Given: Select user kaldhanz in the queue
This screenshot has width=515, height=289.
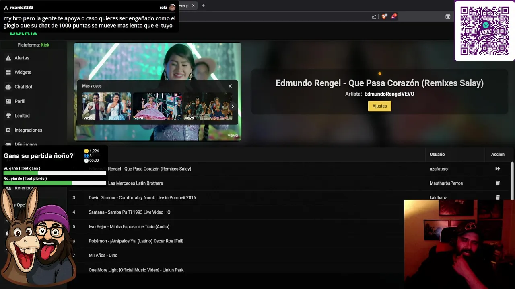Looking at the screenshot, I should tap(438, 197).
